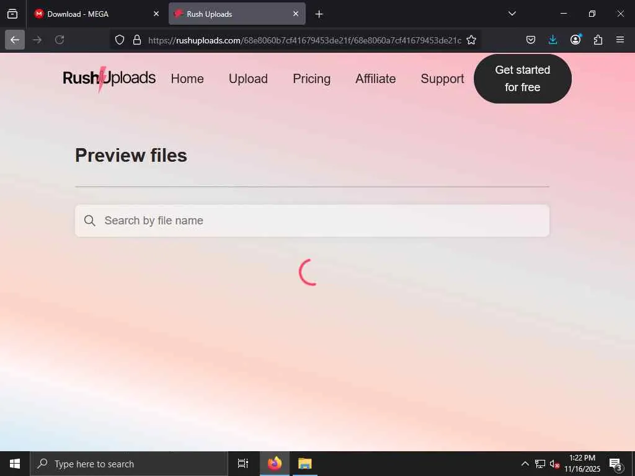The image size is (635, 476).
Task: Open the Pricing page
Action: tap(311, 79)
